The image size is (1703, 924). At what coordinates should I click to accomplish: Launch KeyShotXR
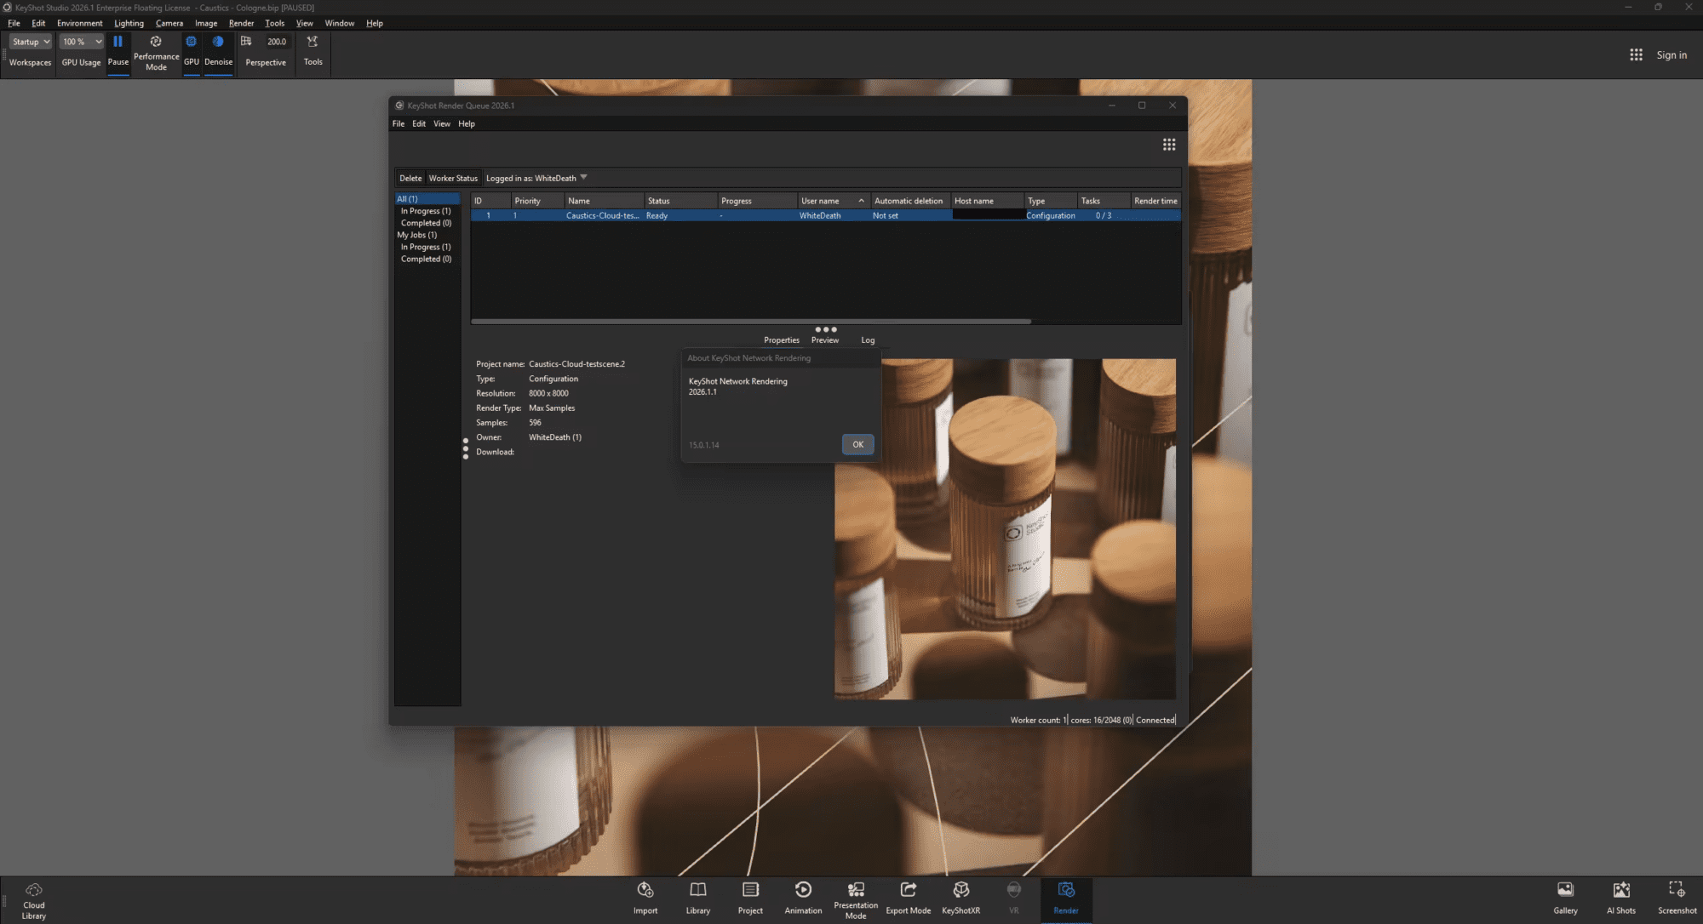point(960,898)
